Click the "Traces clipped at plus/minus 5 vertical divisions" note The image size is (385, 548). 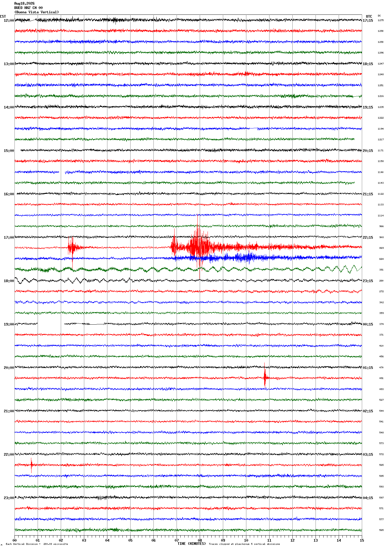click(x=244, y=544)
